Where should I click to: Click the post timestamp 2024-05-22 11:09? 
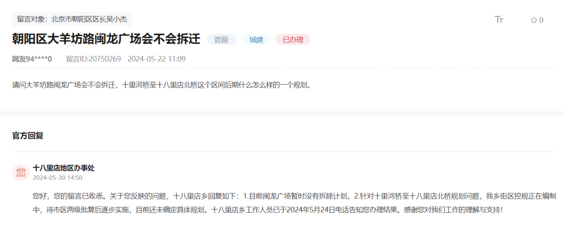156,59
